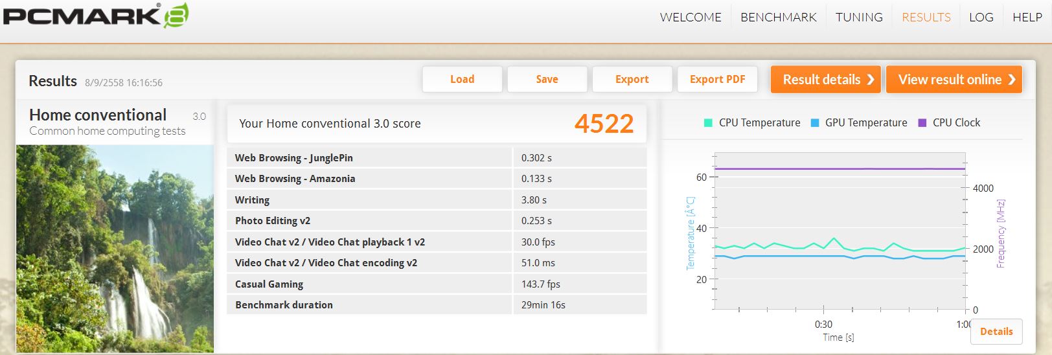1052x355 pixels.
Task: Select the Web Browsing - Amazonia row
Action: 437,179
